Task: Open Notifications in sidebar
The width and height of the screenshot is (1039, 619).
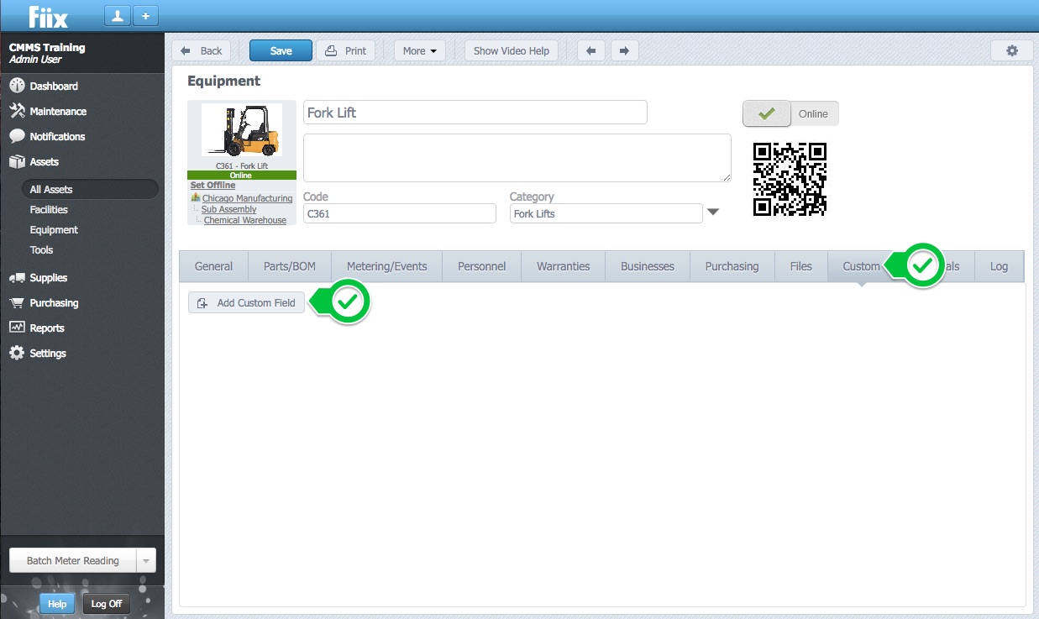Action: pyautogui.click(x=57, y=136)
